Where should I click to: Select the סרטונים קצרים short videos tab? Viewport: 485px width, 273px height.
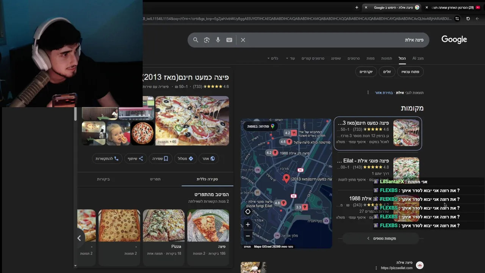(x=313, y=58)
